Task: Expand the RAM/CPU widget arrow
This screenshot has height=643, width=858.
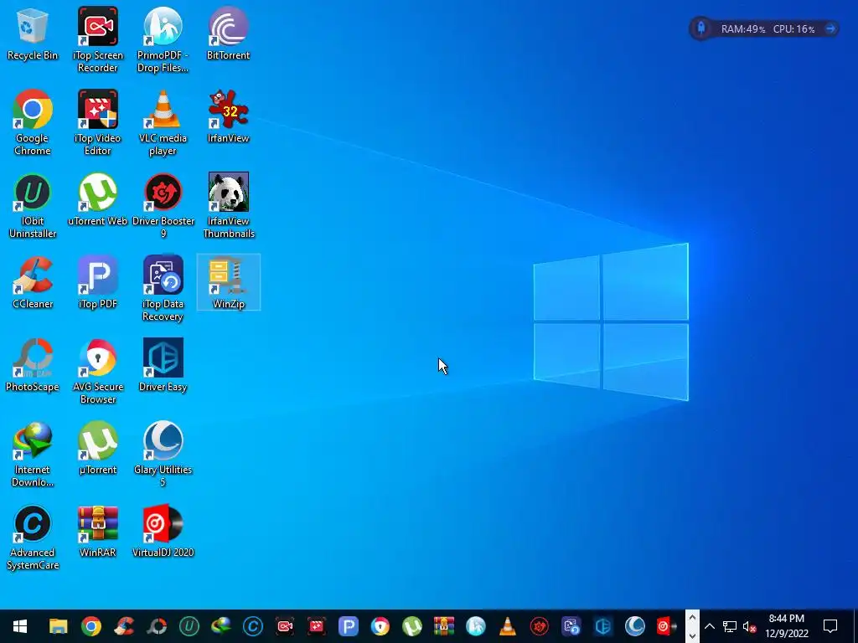Action: click(x=830, y=28)
